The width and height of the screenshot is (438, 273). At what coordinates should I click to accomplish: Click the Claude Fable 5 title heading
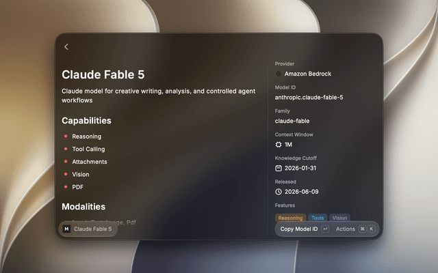pyautogui.click(x=103, y=74)
